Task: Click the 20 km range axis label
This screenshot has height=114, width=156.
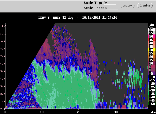Action: click(x=79, y=112)
